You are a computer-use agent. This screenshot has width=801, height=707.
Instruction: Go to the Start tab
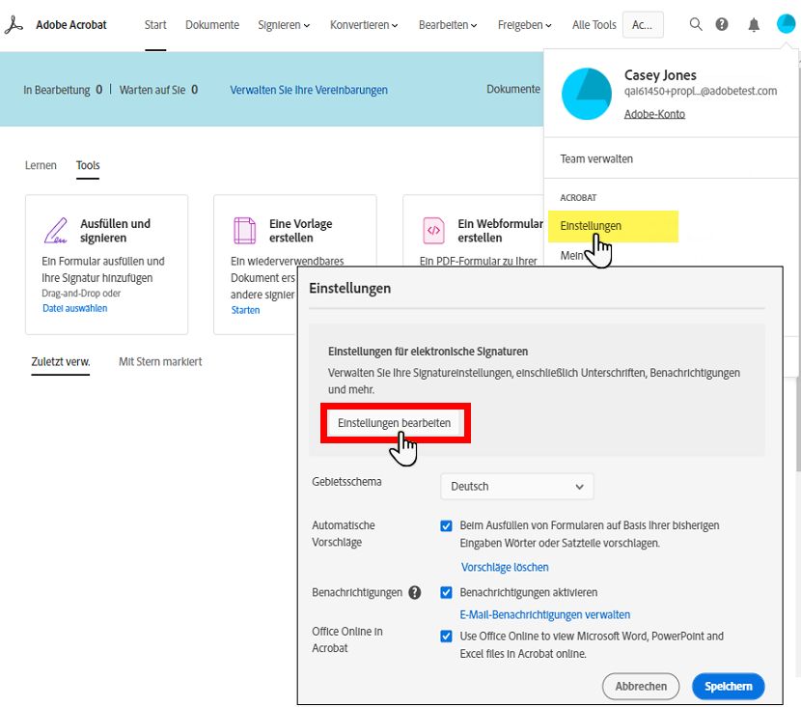155,25
